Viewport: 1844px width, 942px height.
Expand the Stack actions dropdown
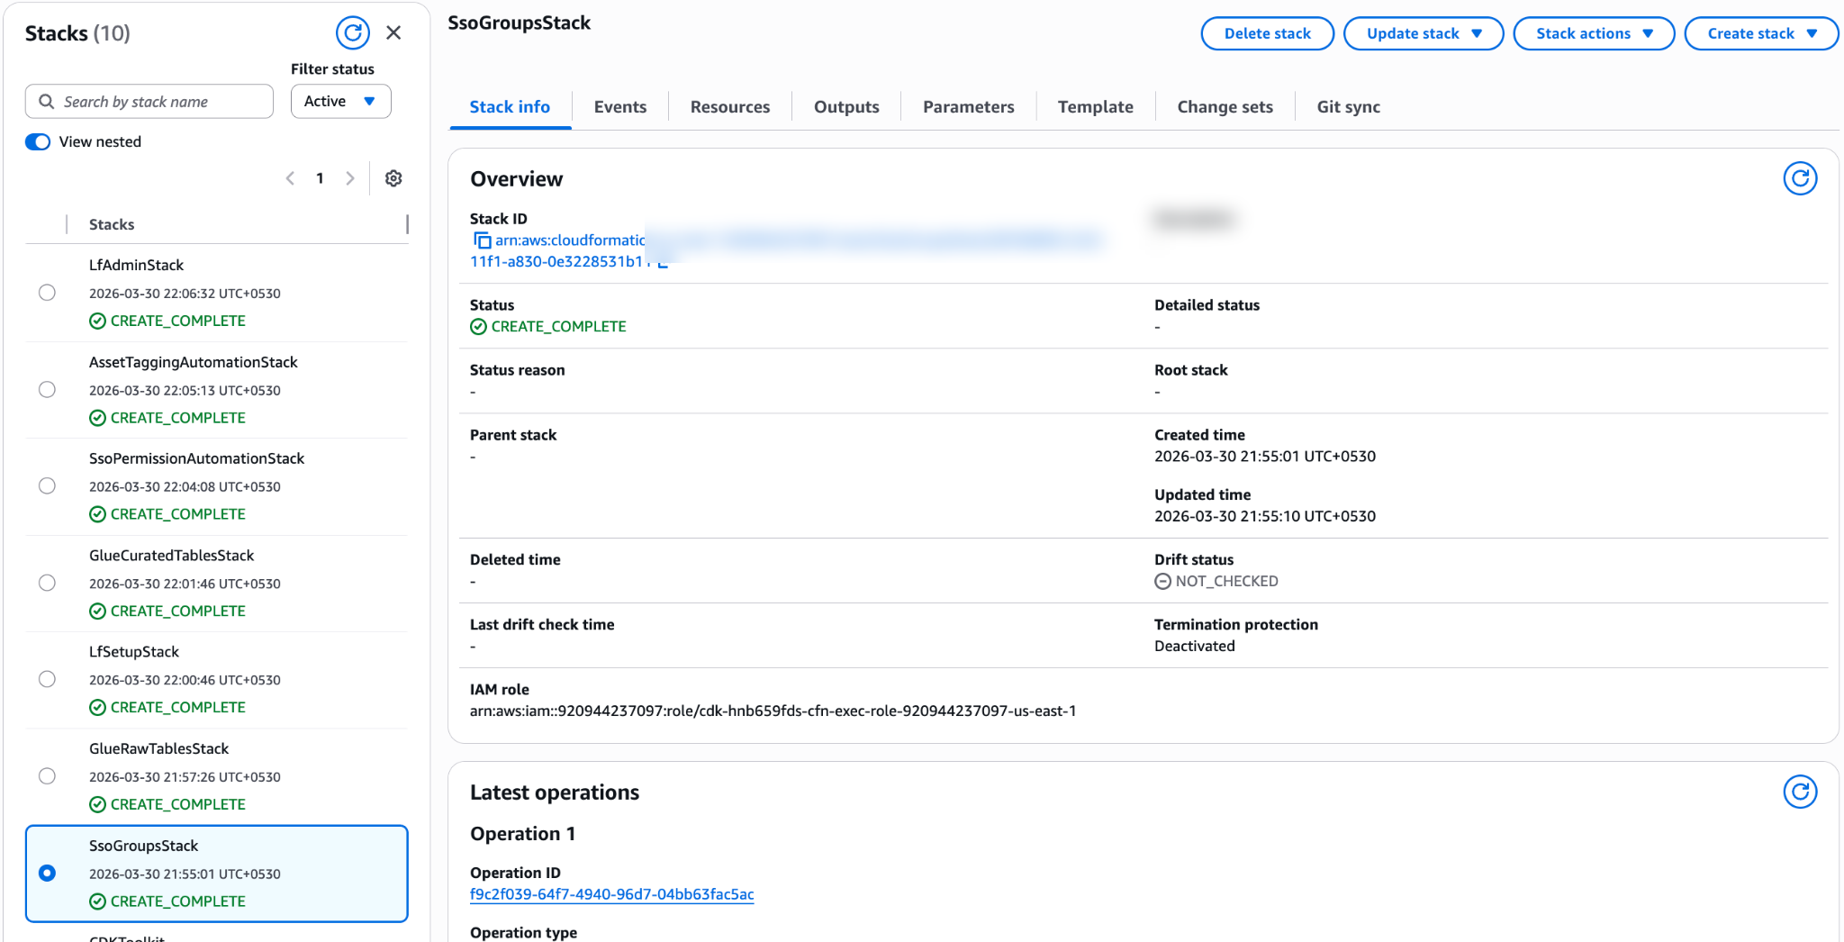1593,33
